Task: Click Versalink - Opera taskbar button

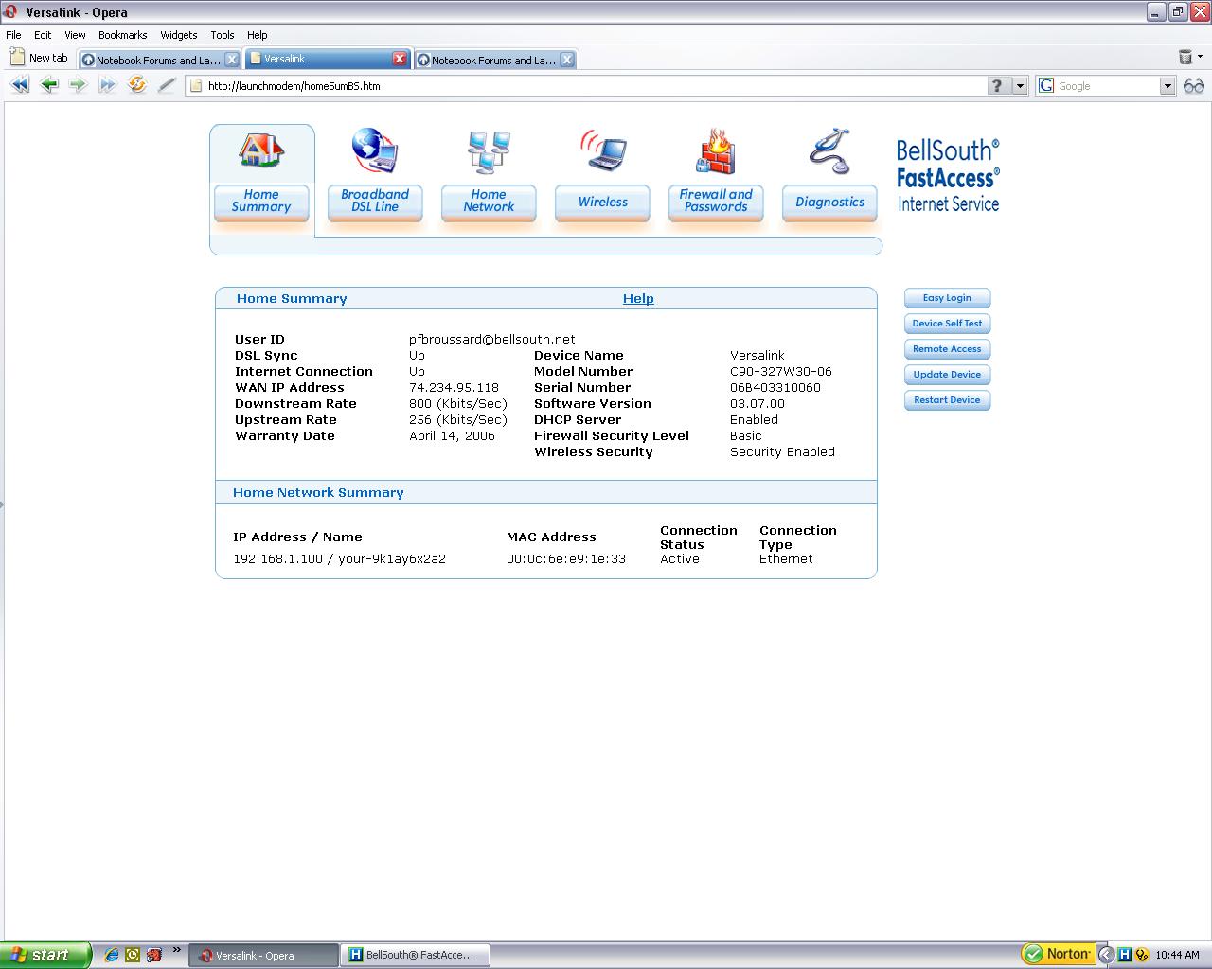Action: tap(264, 955)
